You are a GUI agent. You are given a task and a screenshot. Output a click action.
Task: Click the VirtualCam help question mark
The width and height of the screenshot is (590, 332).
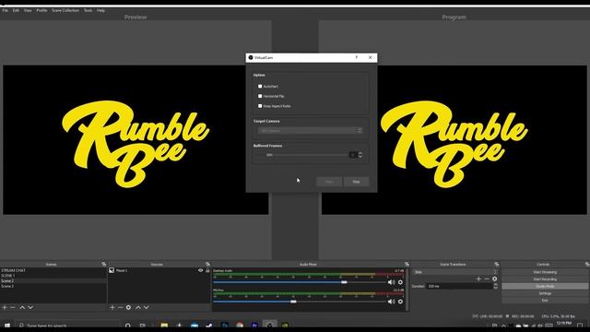tap(357, 57)
